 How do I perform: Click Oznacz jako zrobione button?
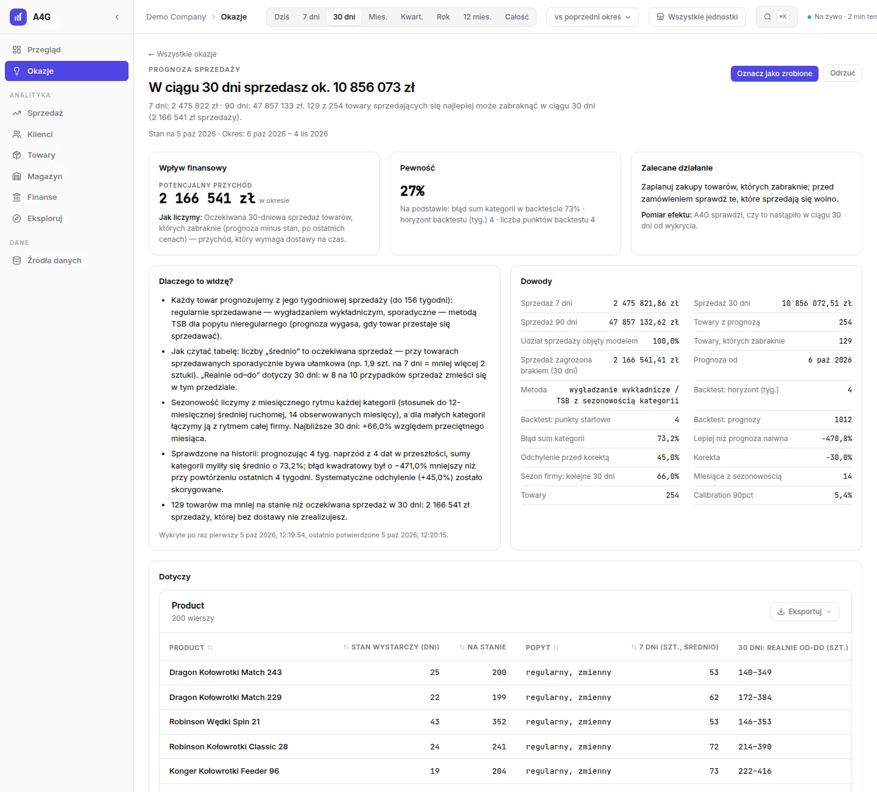pos(775,73)
